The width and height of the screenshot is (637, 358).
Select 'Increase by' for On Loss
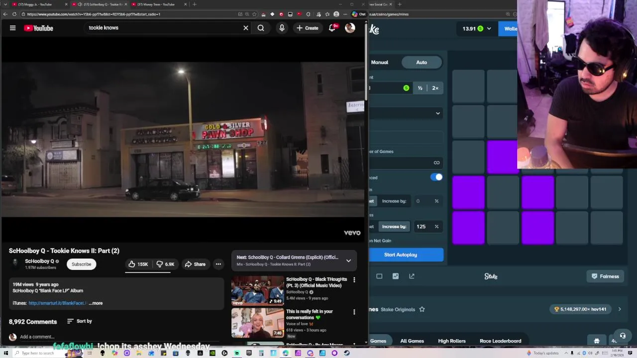click(394, 227)
